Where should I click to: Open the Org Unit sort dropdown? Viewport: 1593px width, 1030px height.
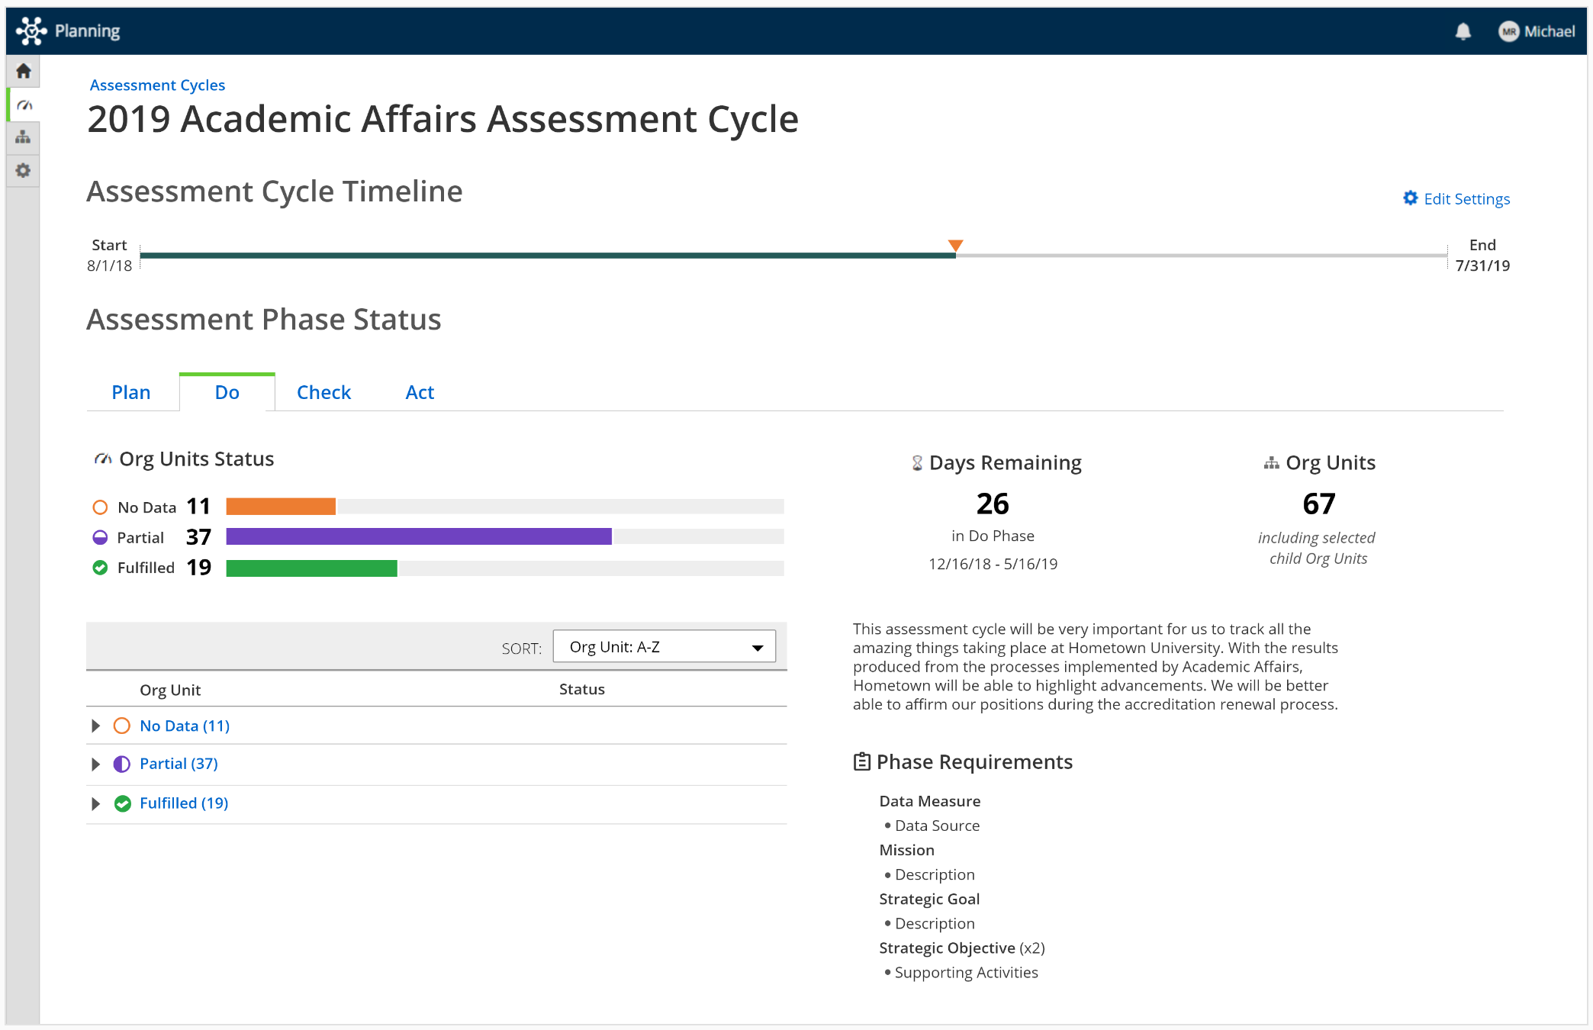(x=663, y=646)
